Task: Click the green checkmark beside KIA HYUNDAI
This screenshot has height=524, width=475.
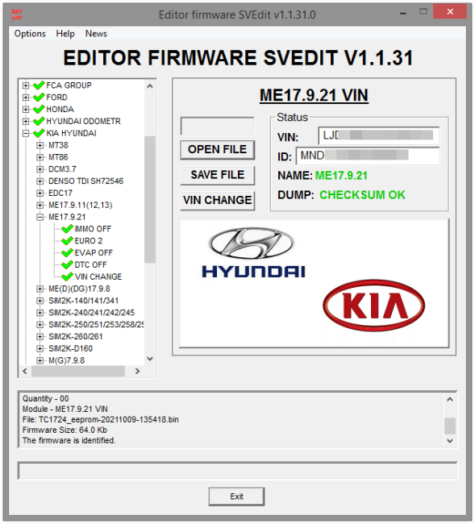Action: click(x=39, y=133)
